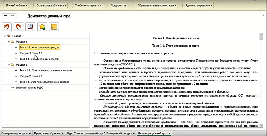
Task: Open the Личный кабинет menu
Action: click(x=16, y=5)
